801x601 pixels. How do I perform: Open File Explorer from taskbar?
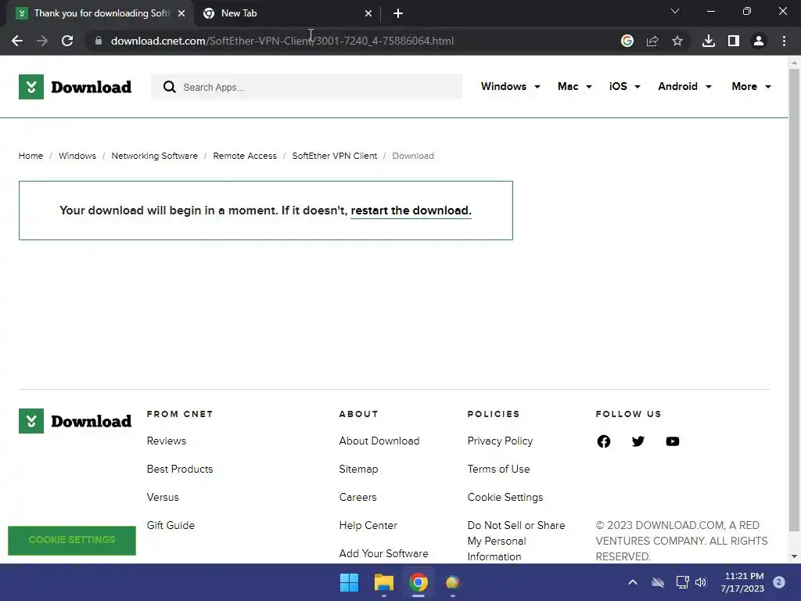pyautogui.click(x=383, y=582)
